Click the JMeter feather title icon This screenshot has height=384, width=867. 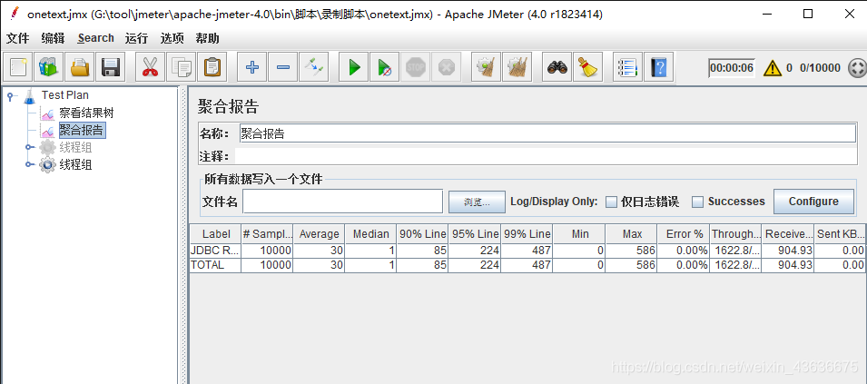pyautogui.click(x=14, y=14)
